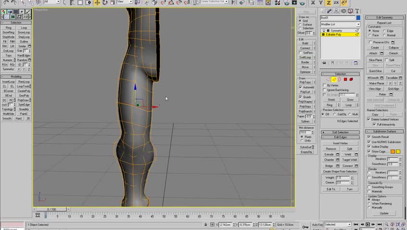The height and width of the screenshot is (230, 407).
Task: Select Vertex sub-object mode icon
Action: [328, 80]
